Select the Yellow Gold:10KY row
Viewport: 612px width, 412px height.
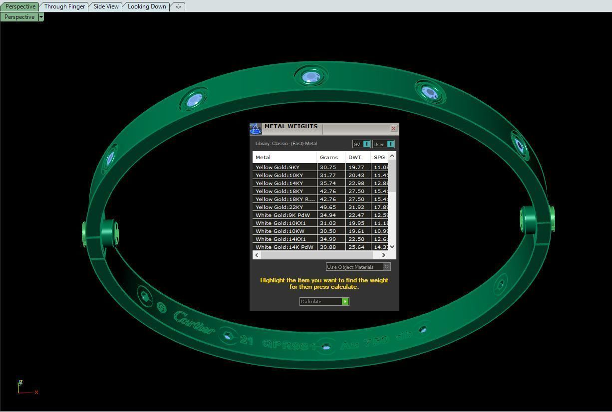click(x=320, y=175)
